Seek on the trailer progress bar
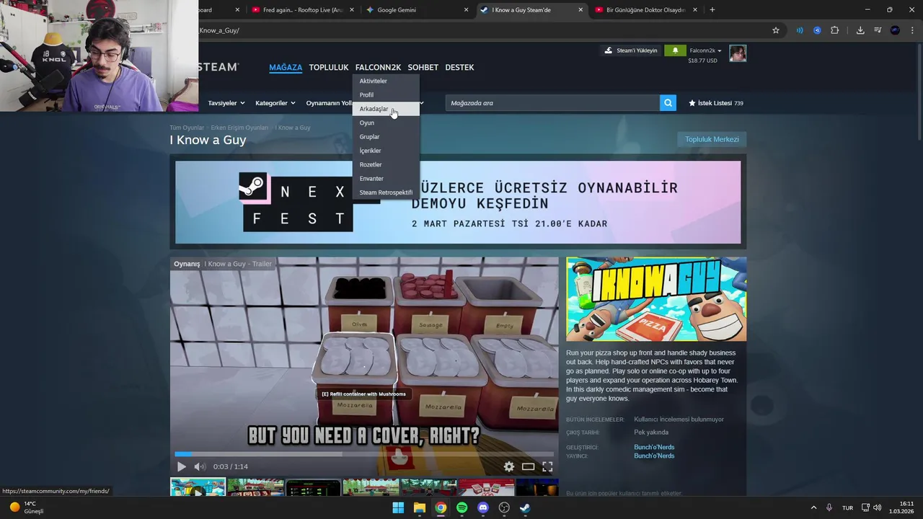Screen dimensions: 923x519 (x=364, y=454)
